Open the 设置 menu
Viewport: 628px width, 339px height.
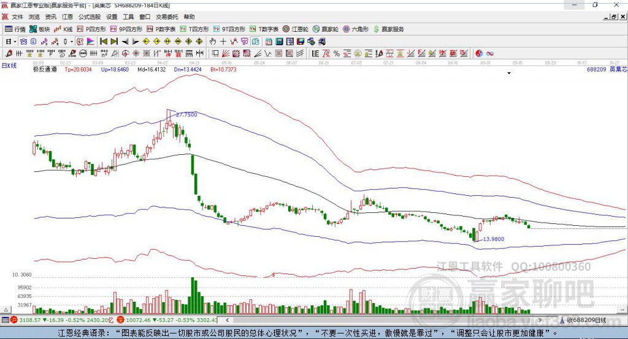[112, 17]
